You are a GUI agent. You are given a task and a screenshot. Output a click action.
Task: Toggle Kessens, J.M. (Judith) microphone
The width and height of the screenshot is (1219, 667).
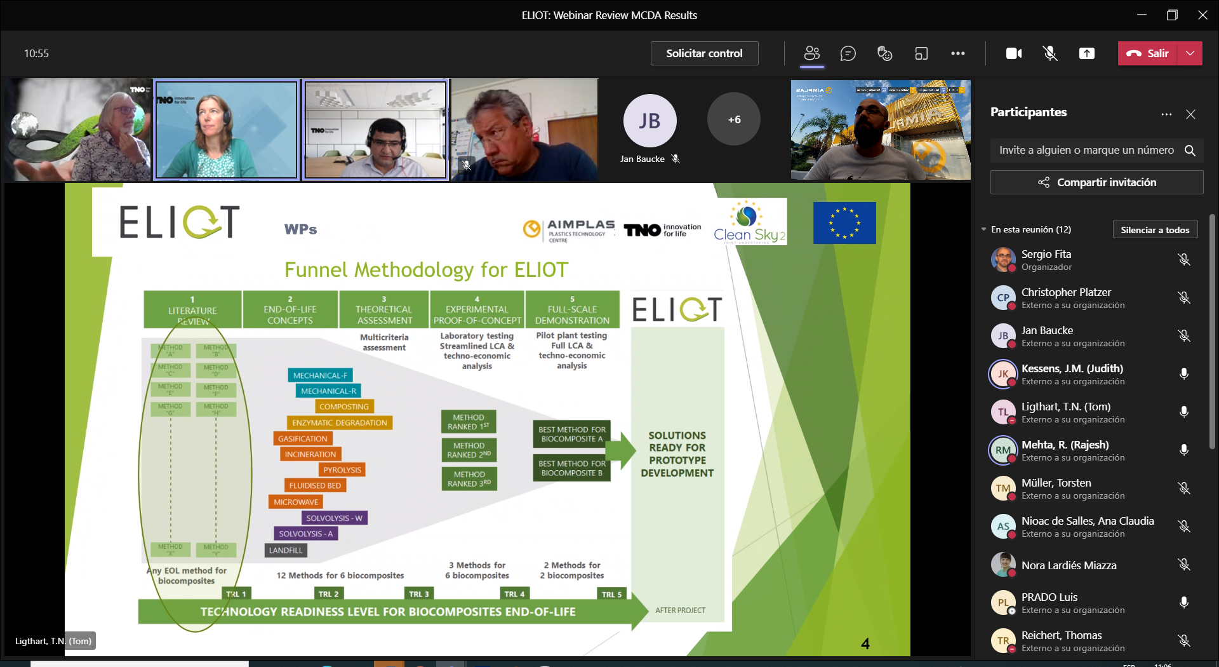(x=1183, y=374)
